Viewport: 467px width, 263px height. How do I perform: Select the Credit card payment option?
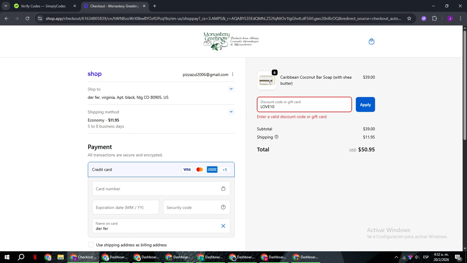click(161, 170)
